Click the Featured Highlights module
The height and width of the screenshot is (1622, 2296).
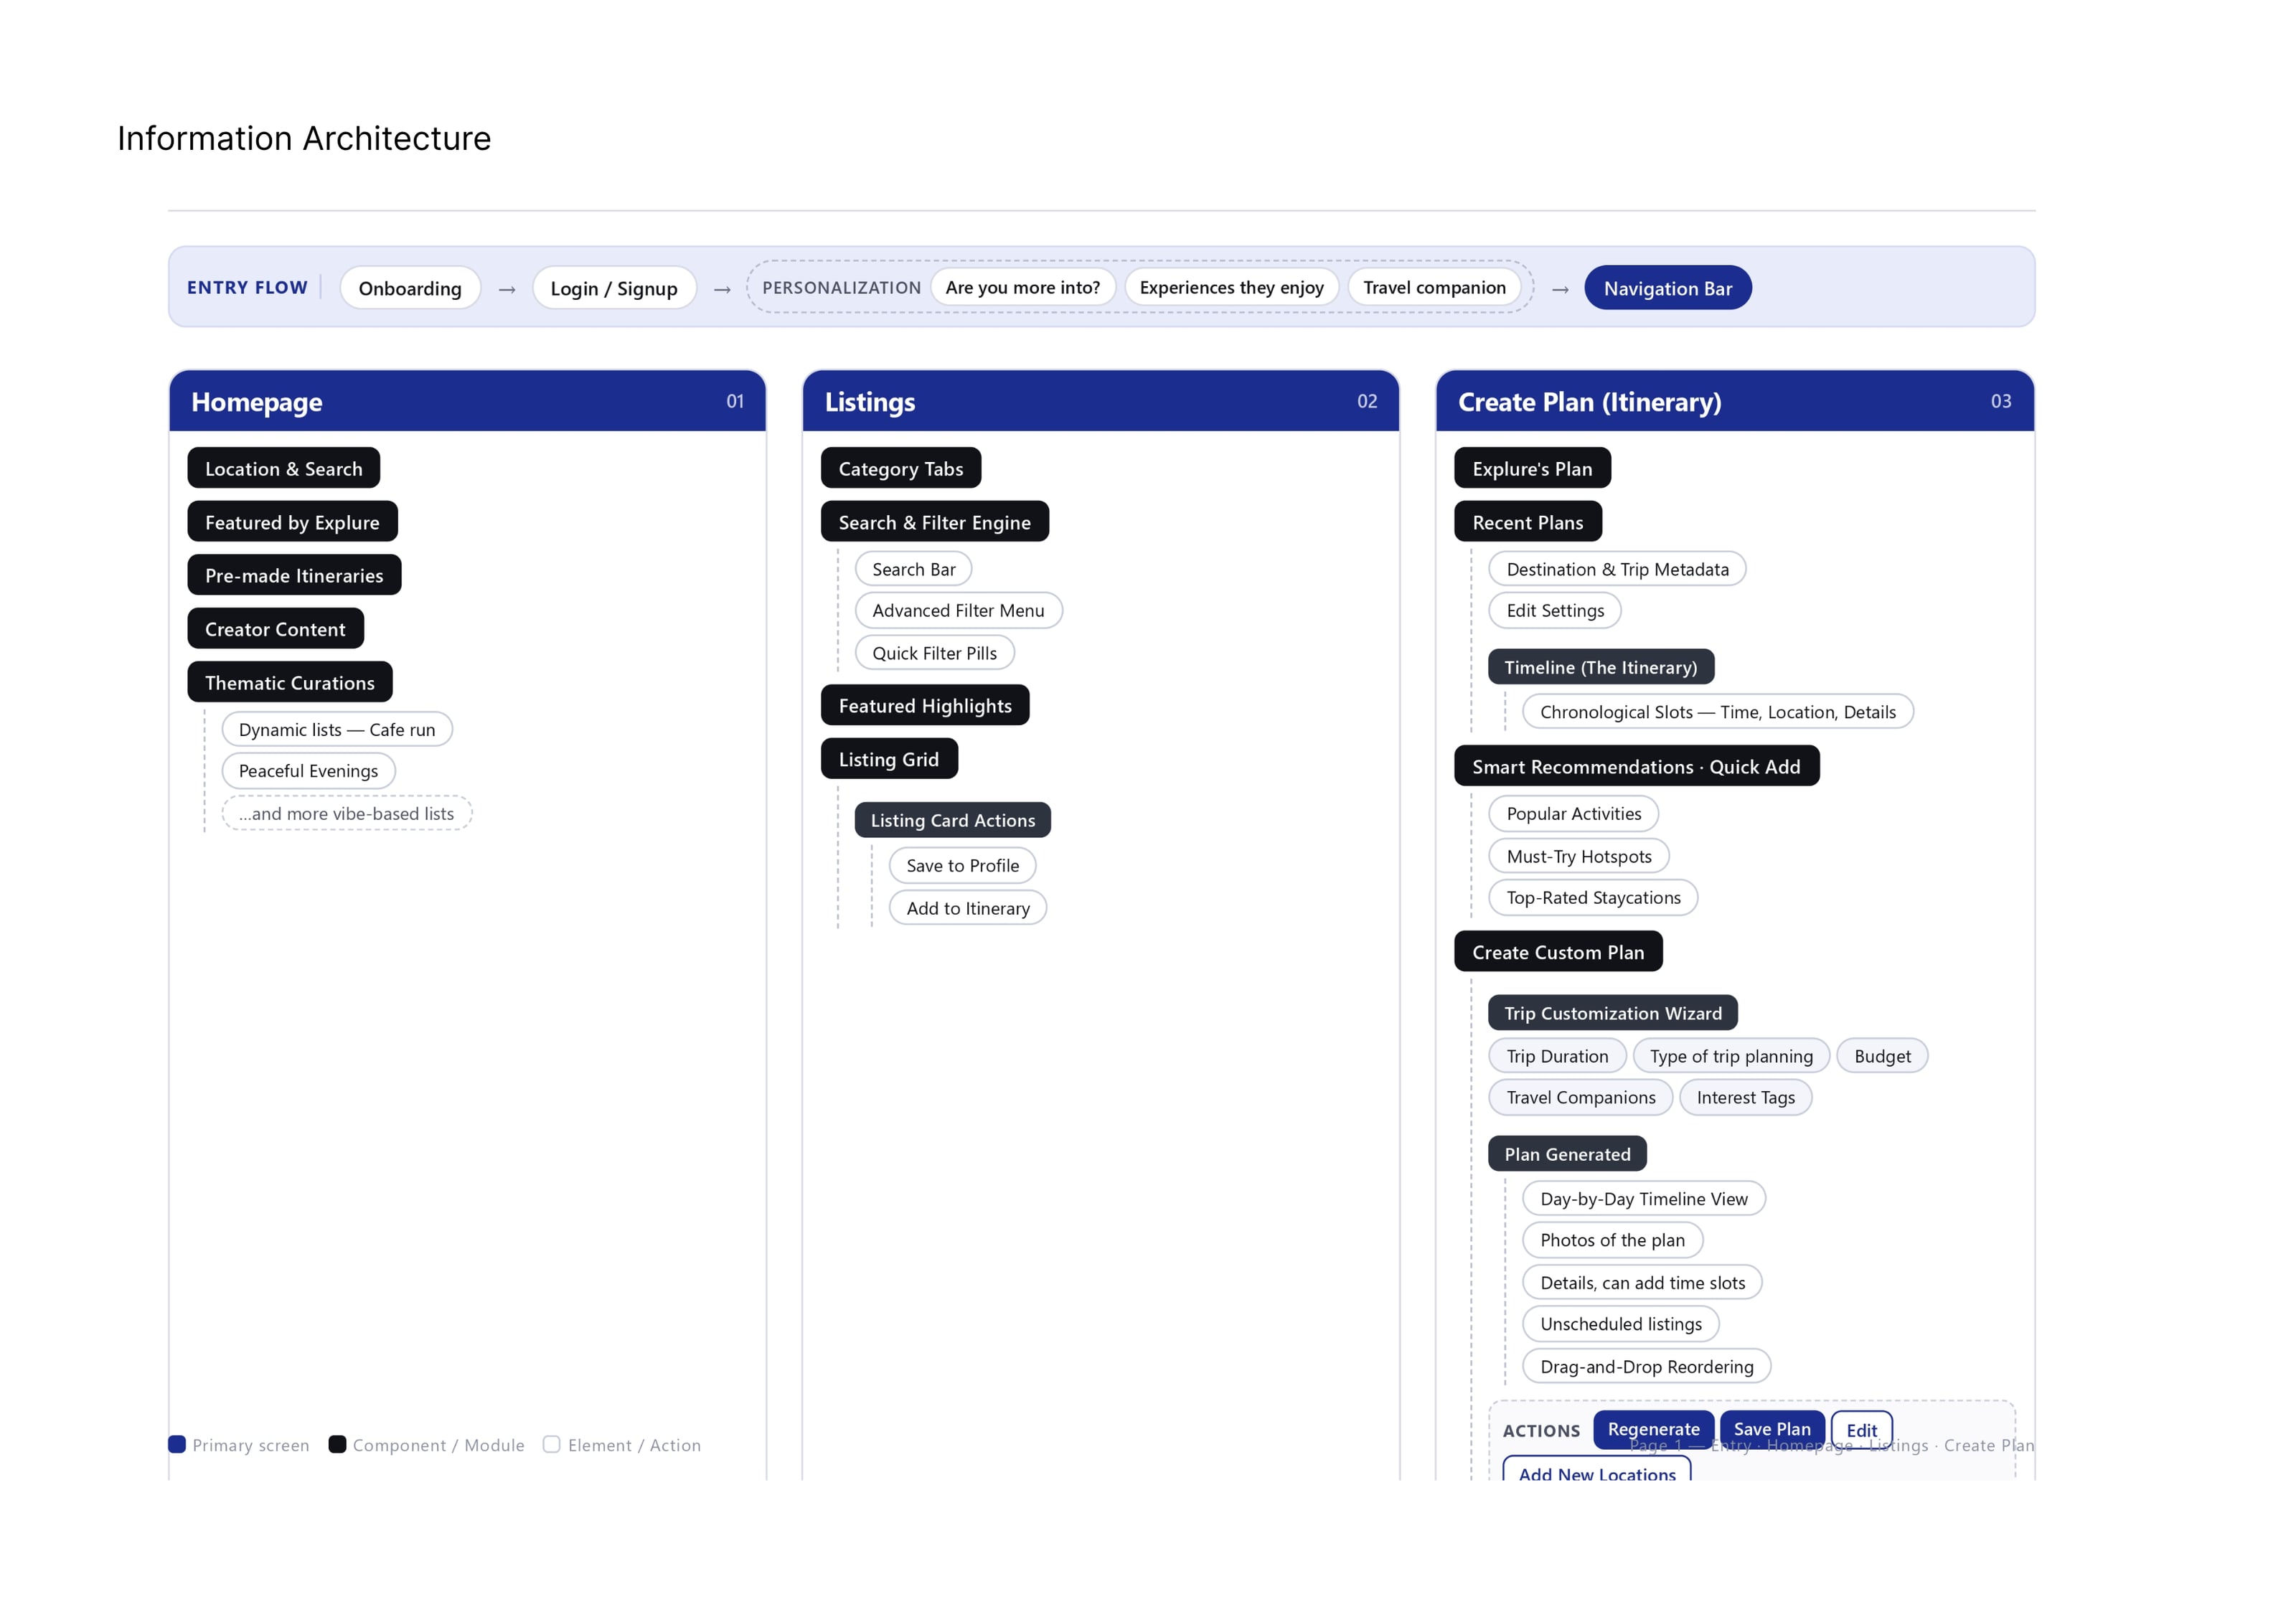[925, 705]
